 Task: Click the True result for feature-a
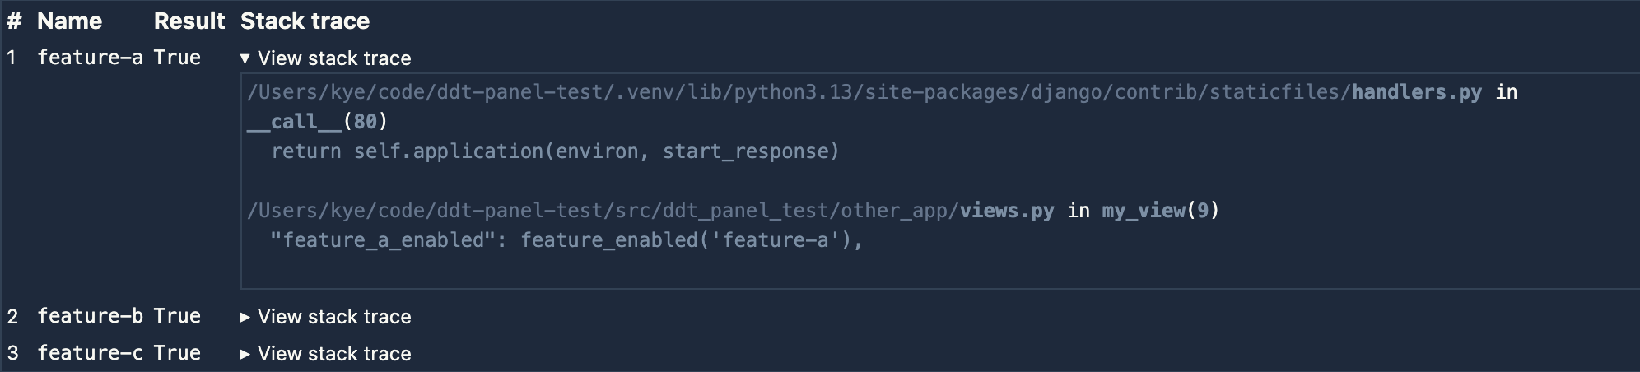click(x=177, y=58)
